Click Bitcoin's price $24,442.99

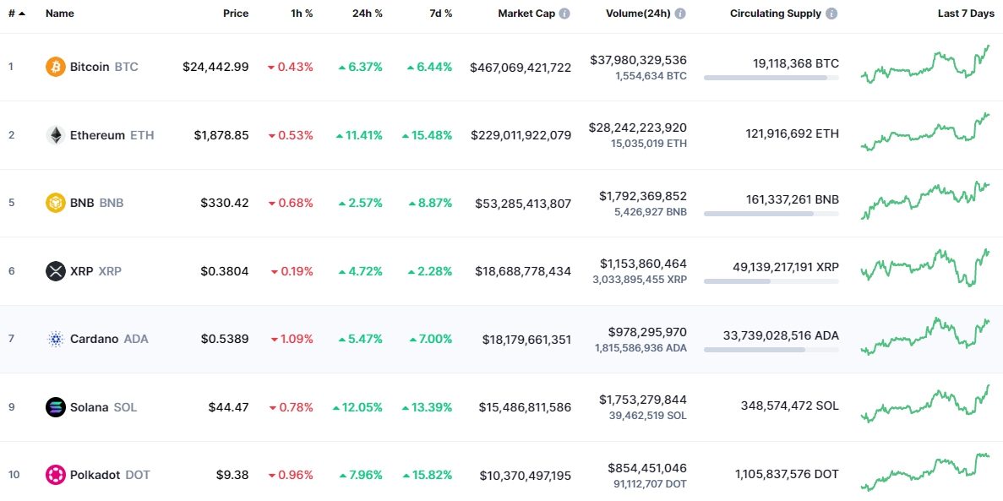click(x=215, y=67)
